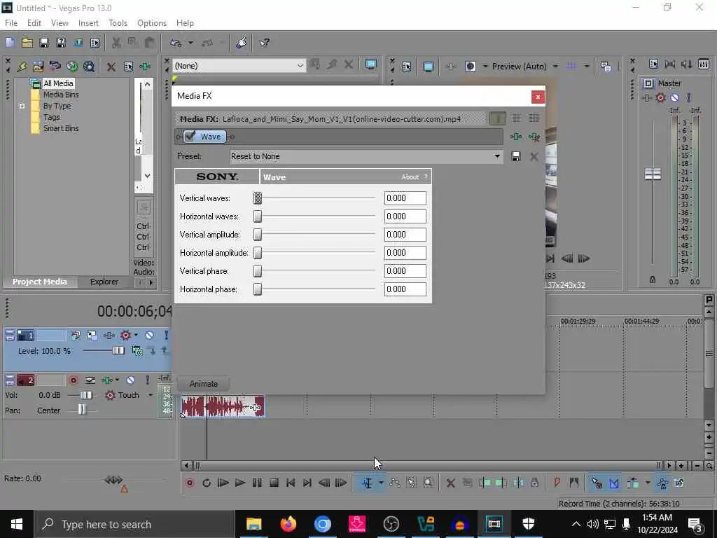Open Media FX icon in Project Media
This screenshot has height=538, width=717.
point(146,67)
